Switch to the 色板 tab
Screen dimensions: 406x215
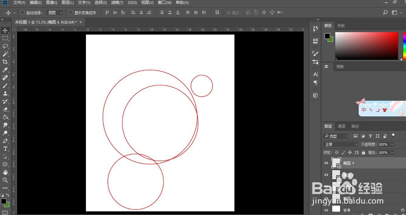point(341,26)
